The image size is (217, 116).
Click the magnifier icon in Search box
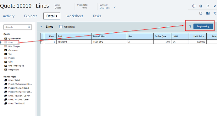point(29,27)
